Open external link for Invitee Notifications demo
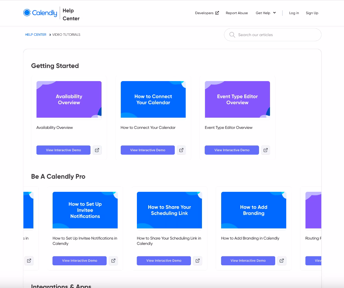This screenshot has width=344, height=288. [113, 261]
